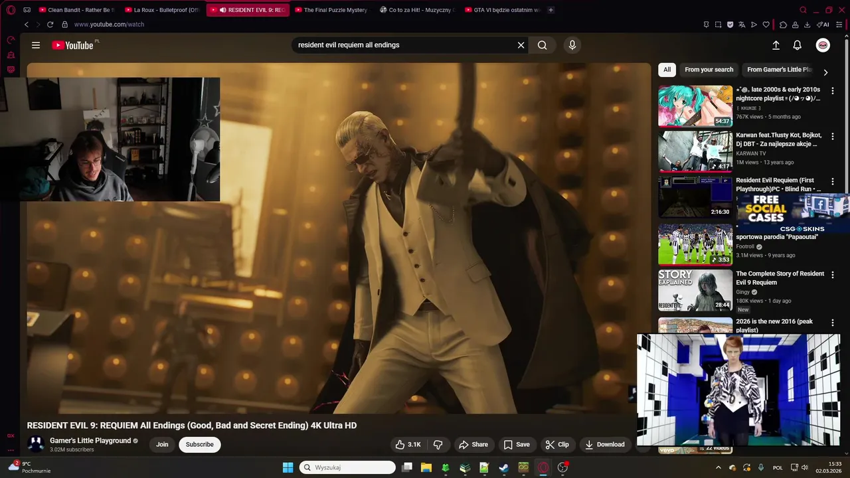Like the video with 3.1K likes
Image resolution: width=850 pixels, height=478 pixels.
(x=408, y=445)
